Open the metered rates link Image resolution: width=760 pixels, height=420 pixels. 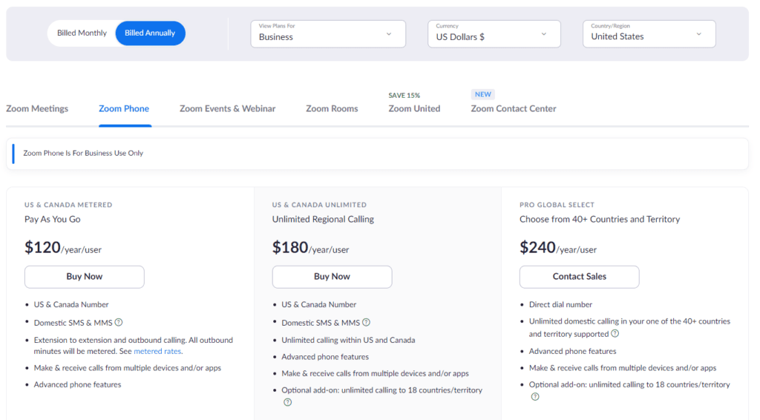tap(157, 351)
